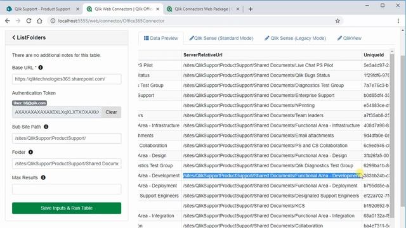This screenshot has width=406, height=228.
Task: Show info tooltip for Sub Site Path
Action: click(46, 127)
